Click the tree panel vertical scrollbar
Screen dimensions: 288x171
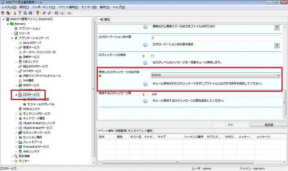[x=94, y=89]
